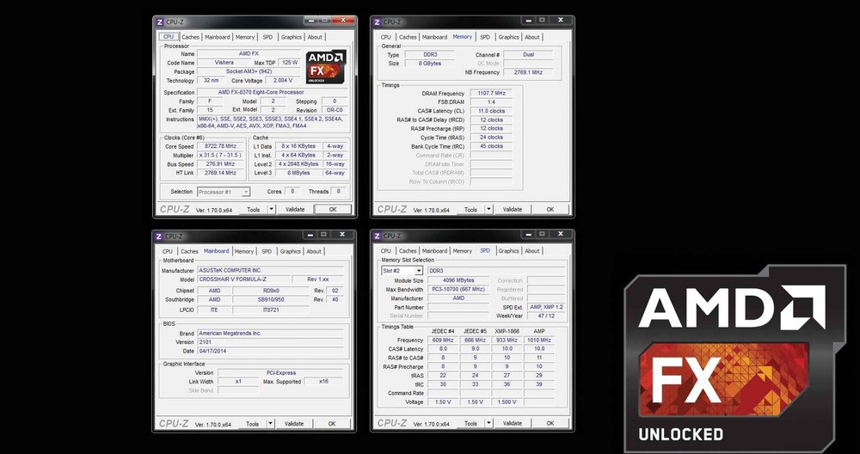Expand the Slot #2 dropdown in the SPD window
The width and height of the screenshot is (860, 454).
point(419,271)
